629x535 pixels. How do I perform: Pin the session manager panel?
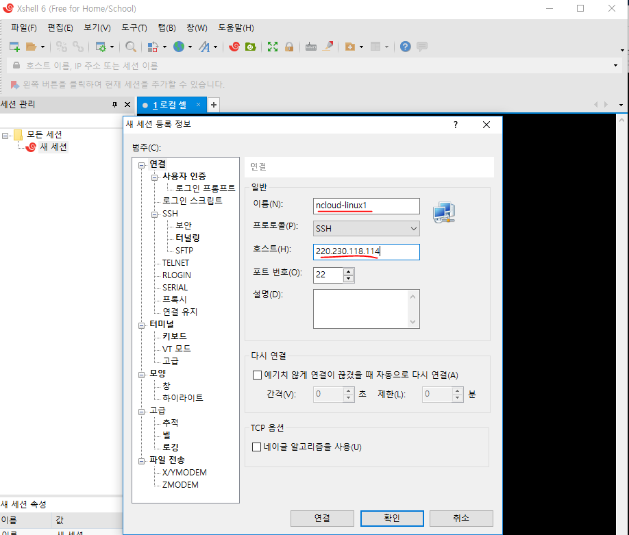click(114, 105)
